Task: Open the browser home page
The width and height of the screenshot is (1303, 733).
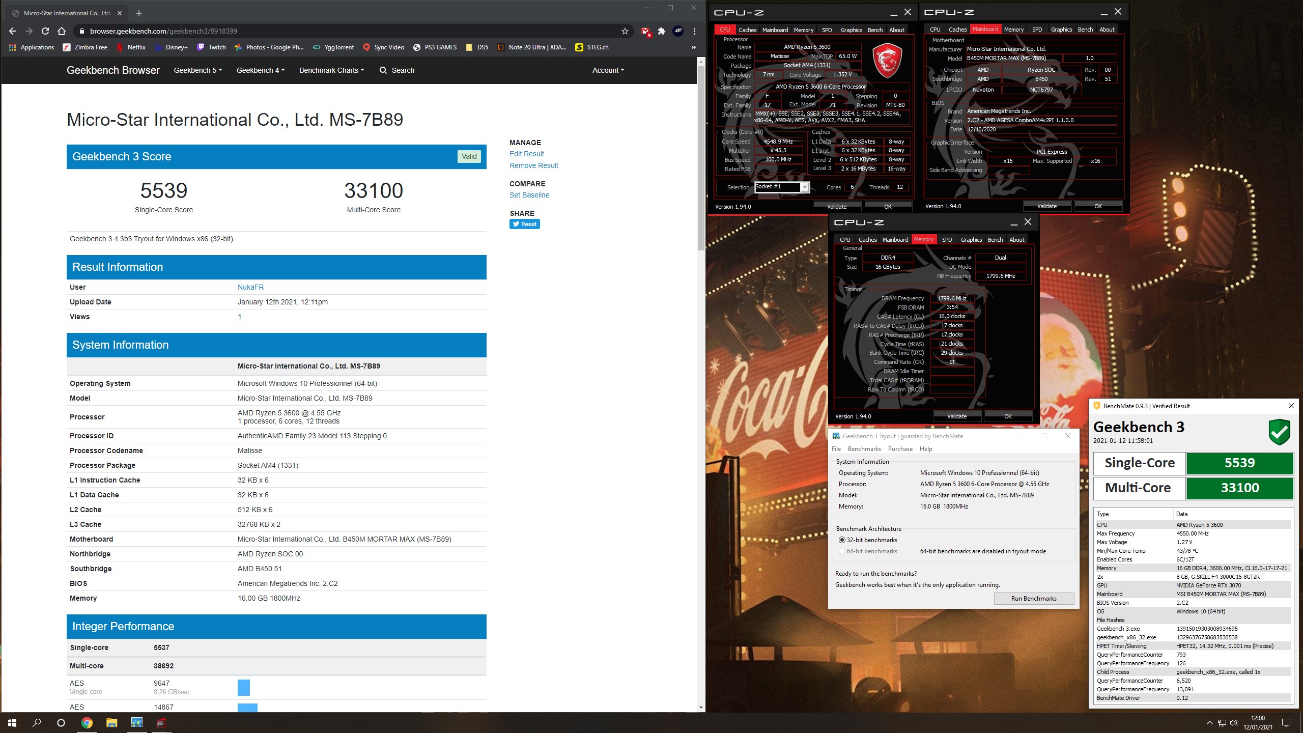Action: pos(62,31)
